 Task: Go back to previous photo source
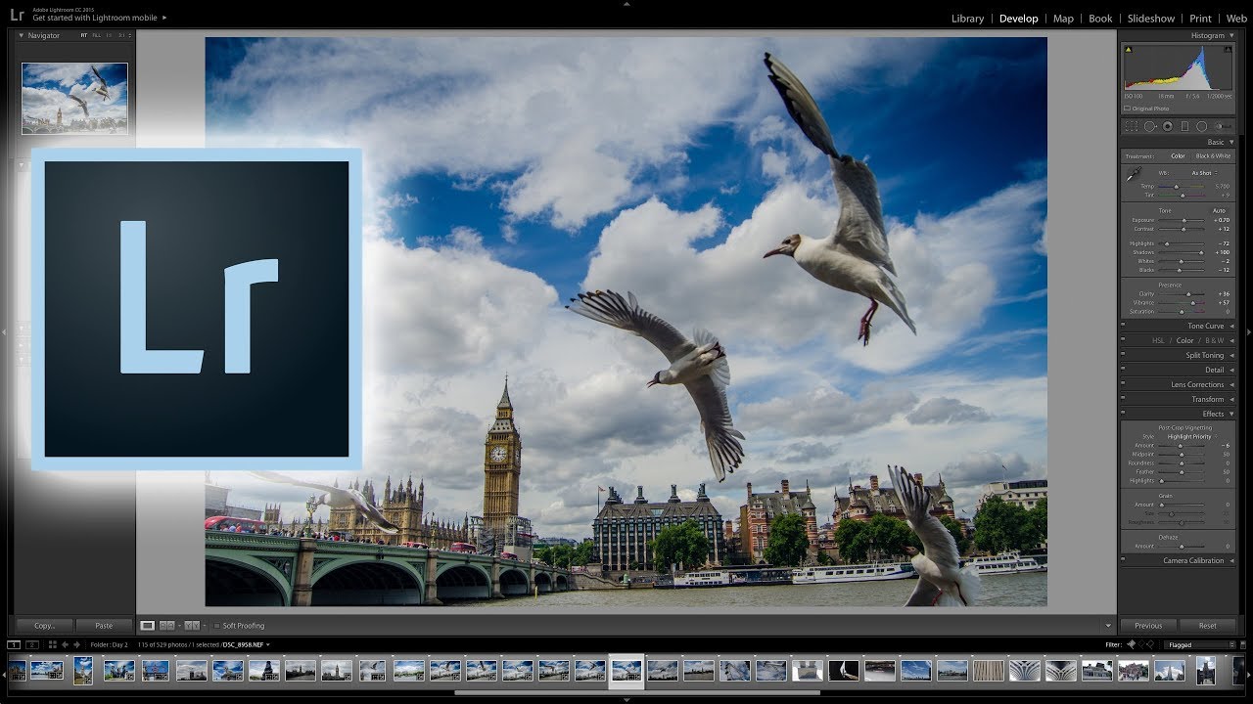[x=65, y=644]
